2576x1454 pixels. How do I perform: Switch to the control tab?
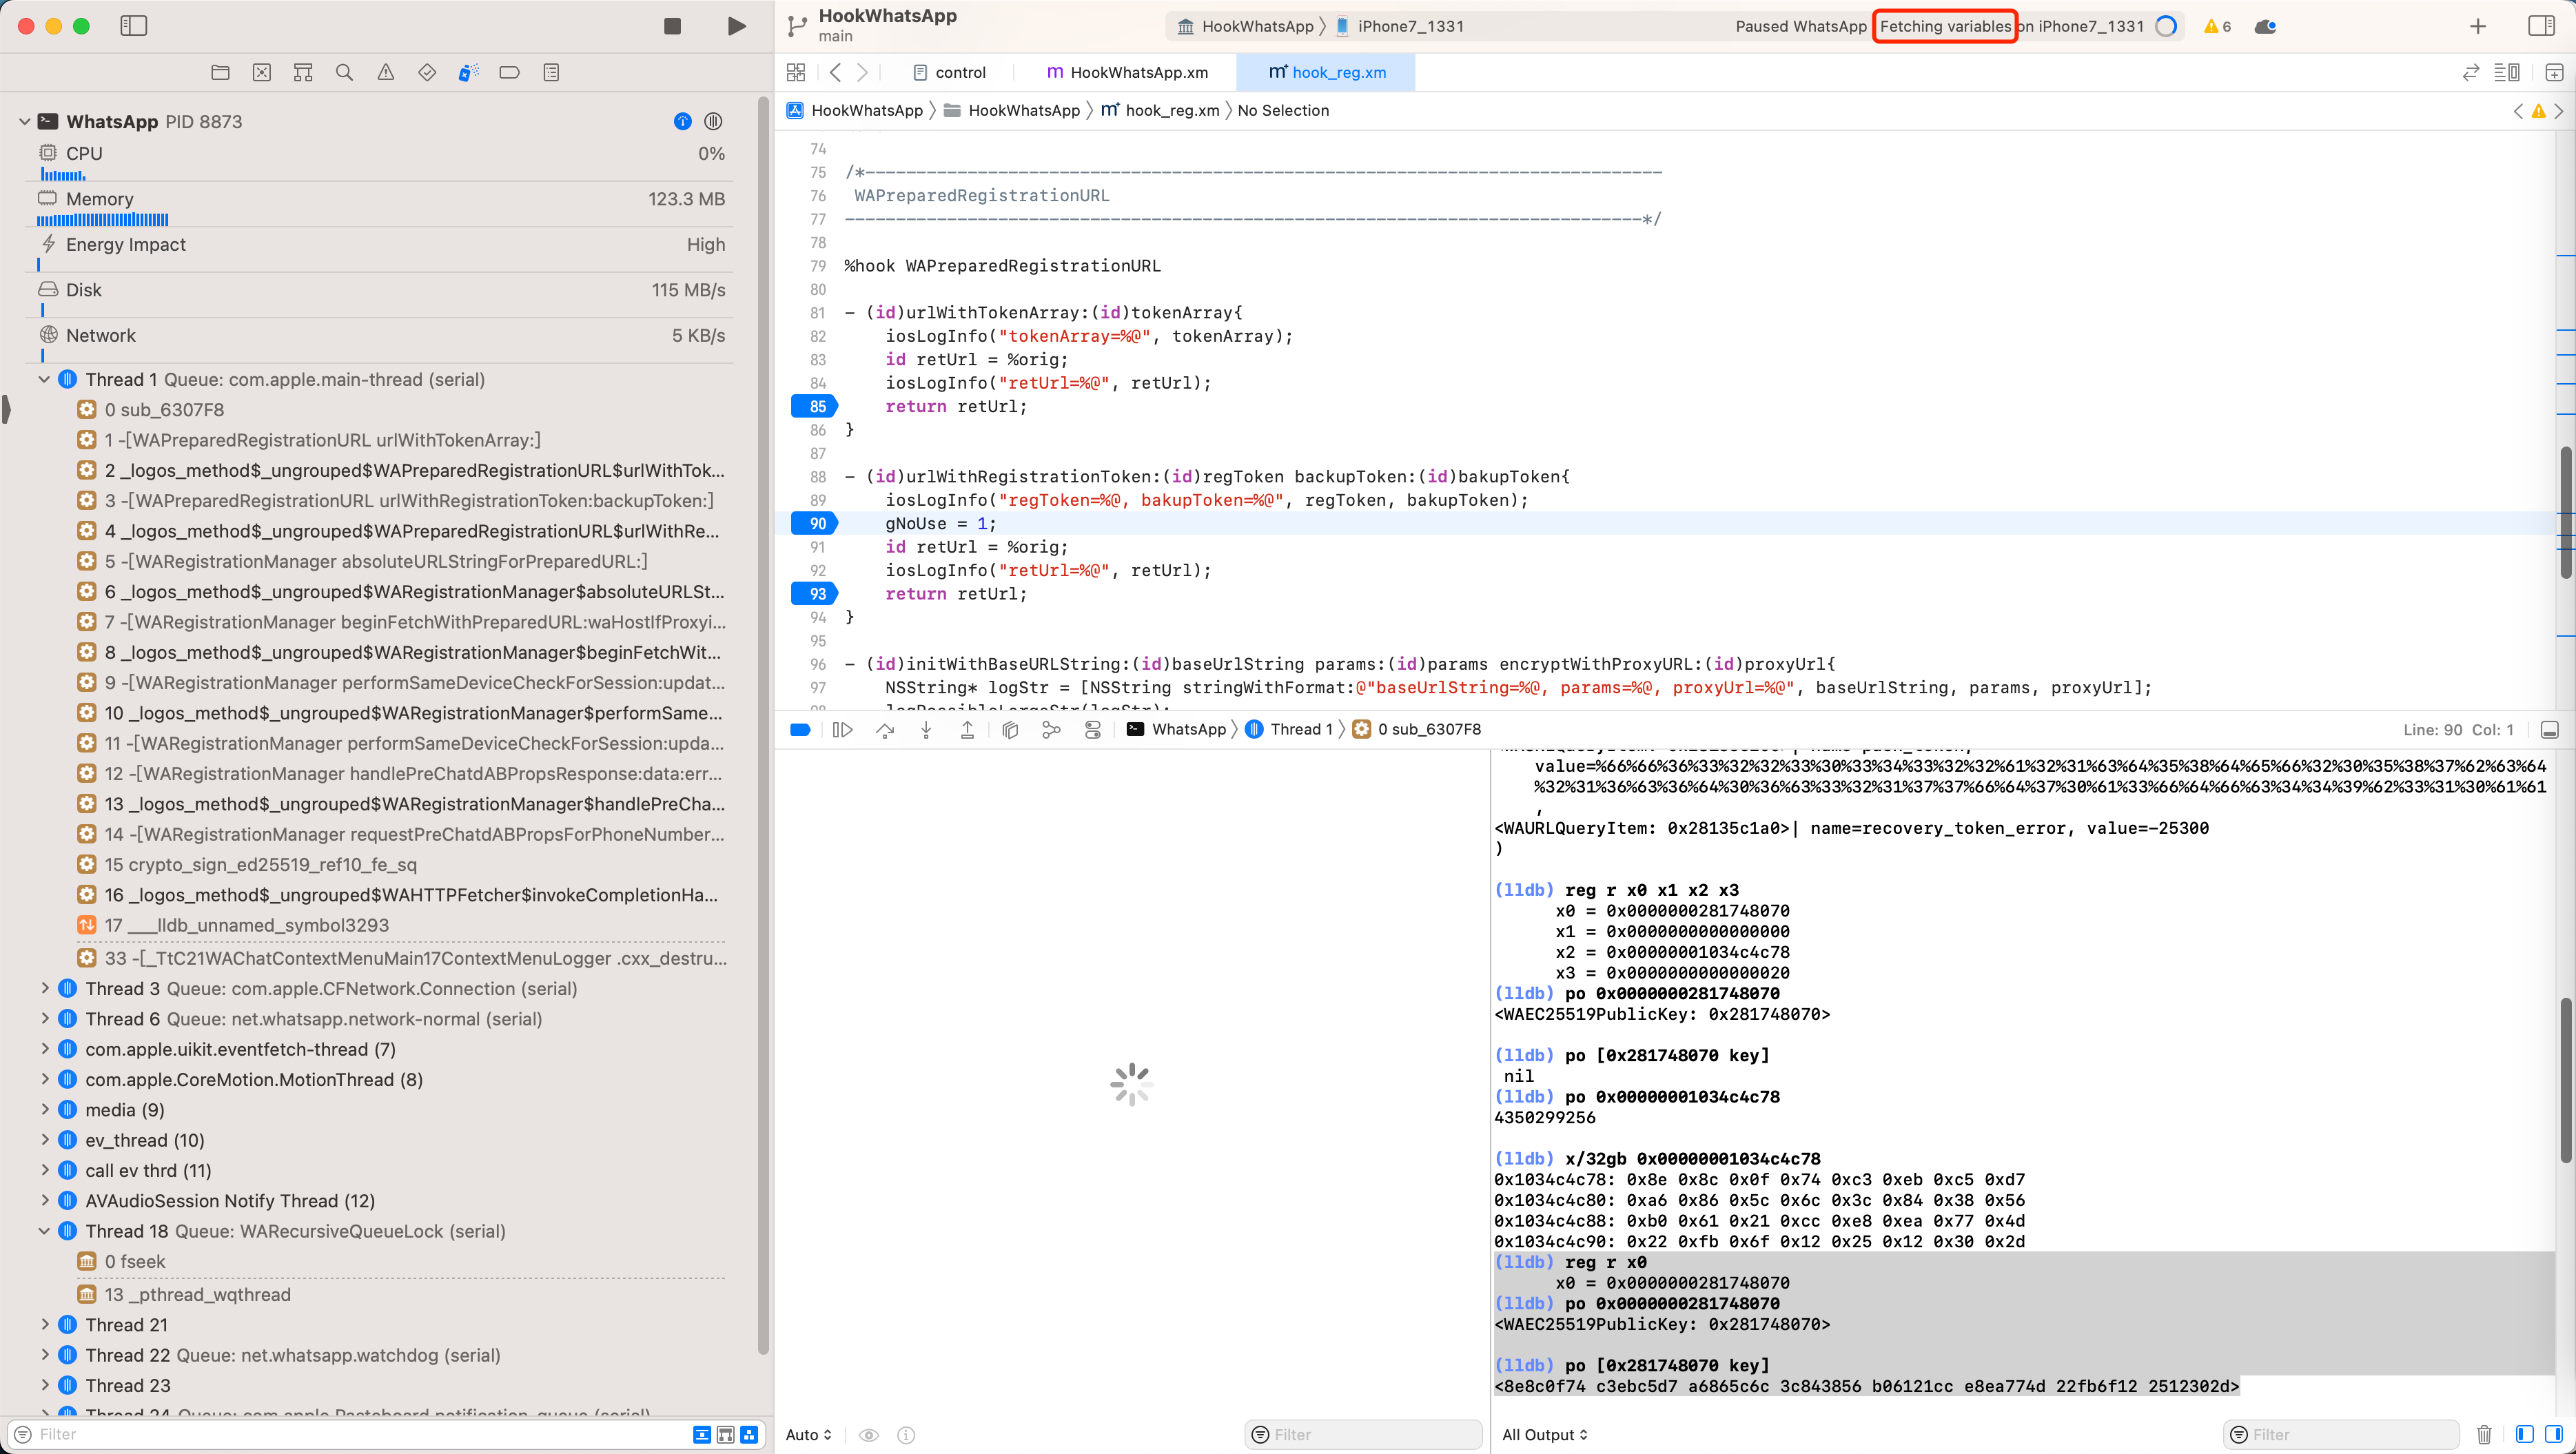949,72
